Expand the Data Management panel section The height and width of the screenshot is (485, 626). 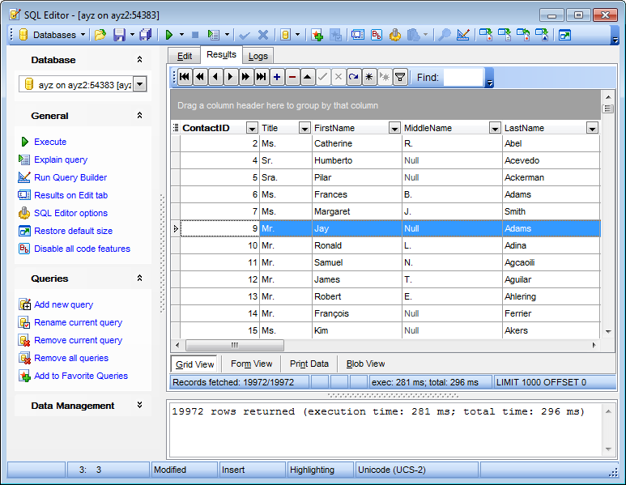click(x=140, y=405)
